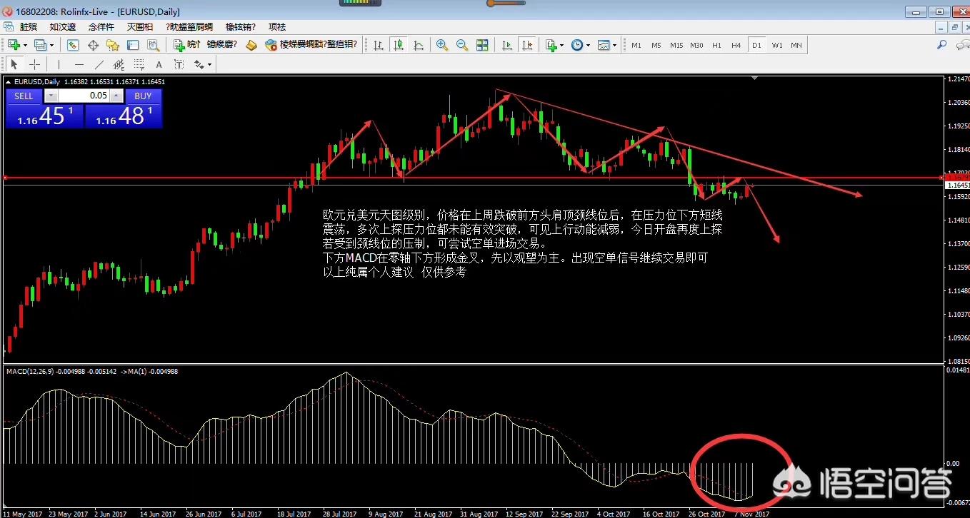Select the vertical line drawing tool
970x518 pixels.
click(59, 64)
